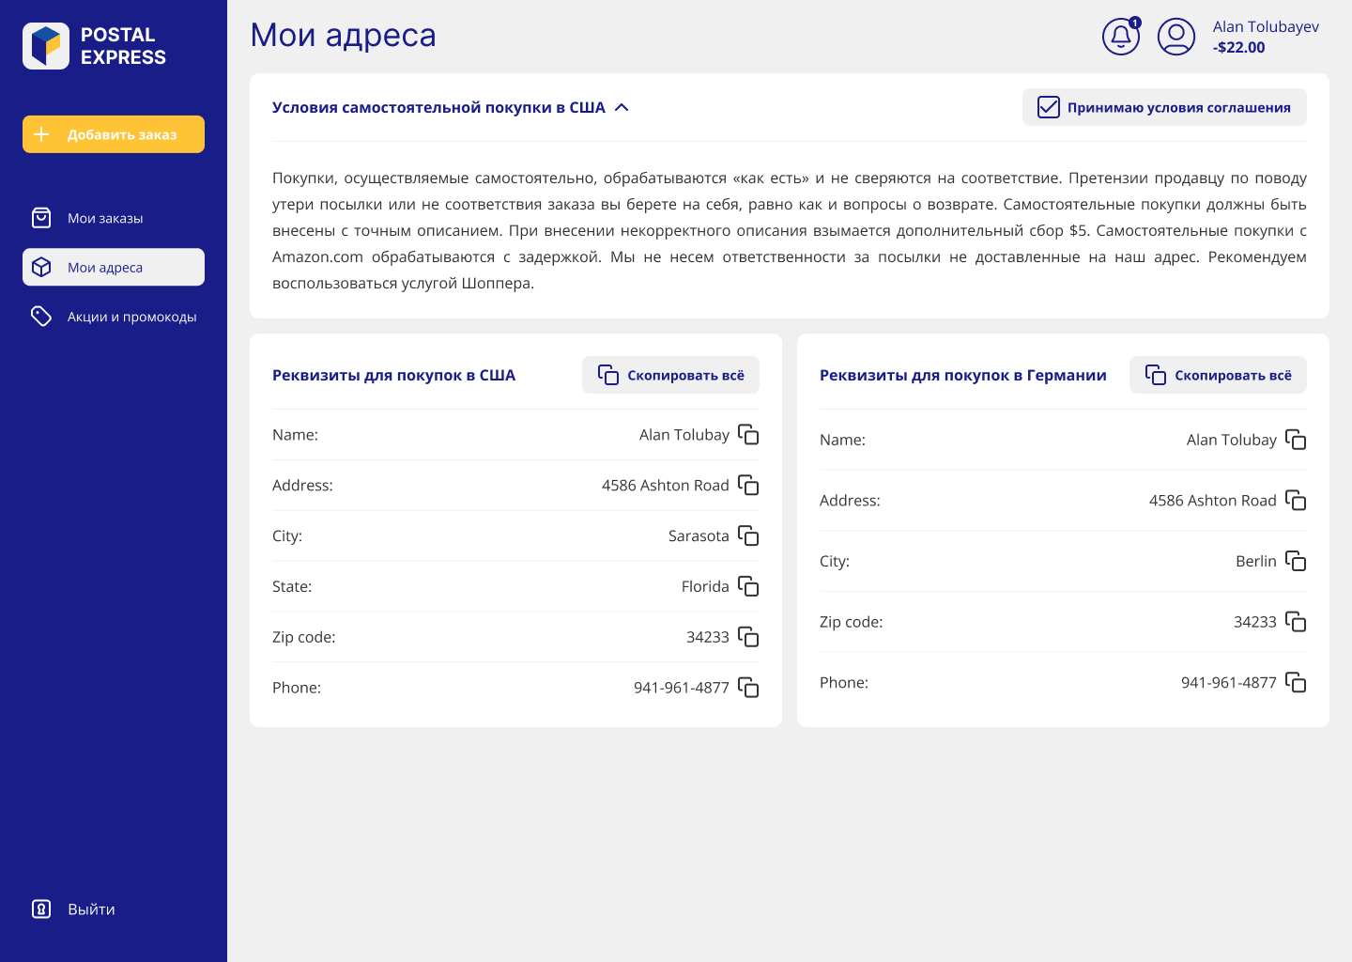Copy the Germany phone number

click(x=1296, y=682)
